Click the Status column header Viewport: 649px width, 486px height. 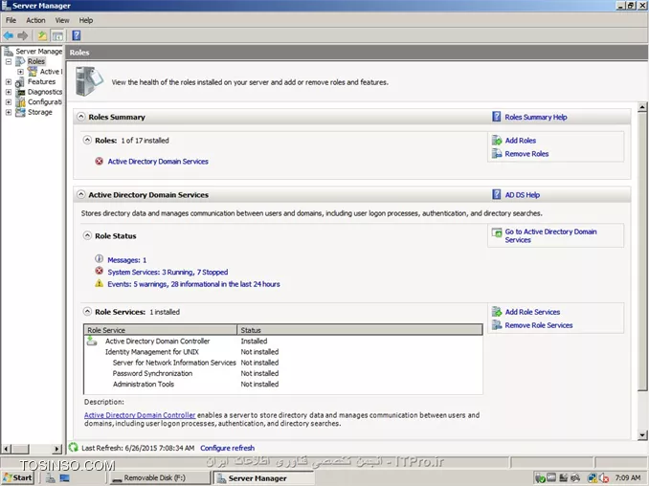360,330
